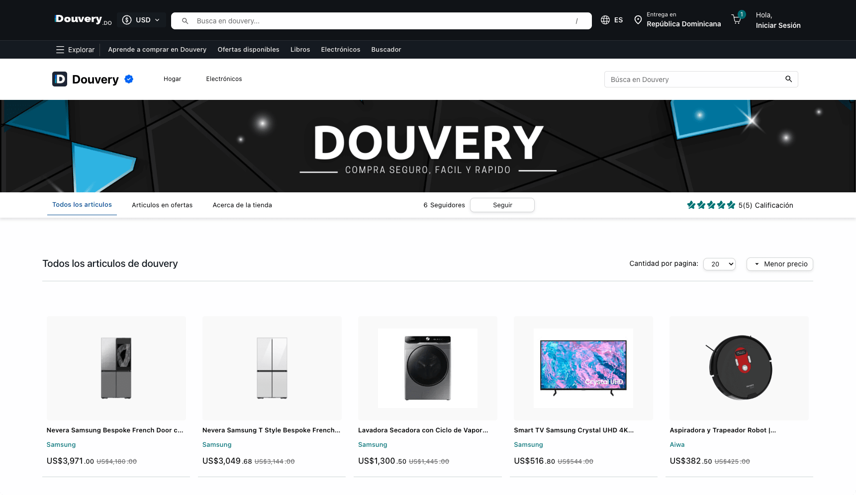The width and height of the screenshot is (856, 495).
Task: Click the Iniciar Sesión link
Action: 778,25
